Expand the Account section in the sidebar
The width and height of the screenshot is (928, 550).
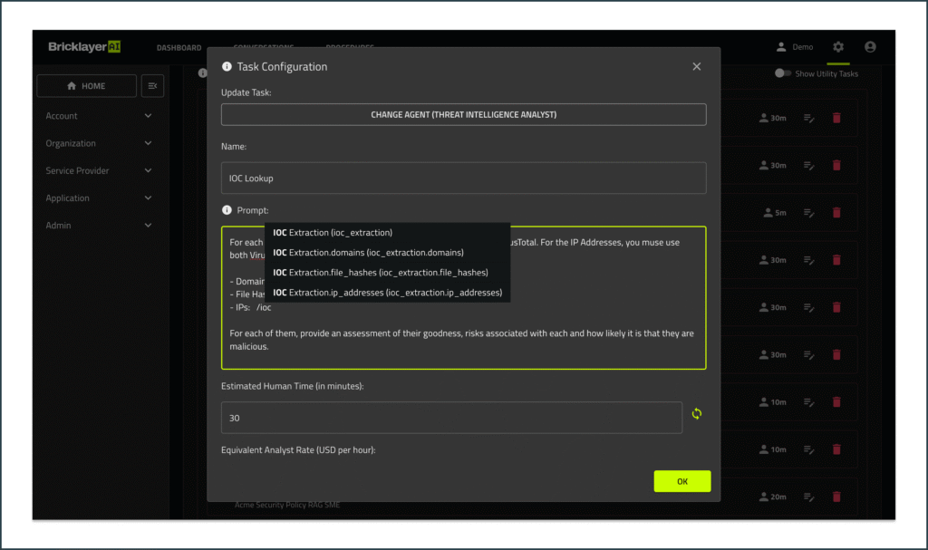click(x=100, y=116)
